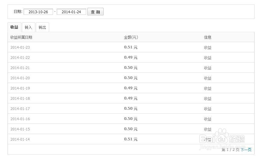Select the 转出 tab

(42, 27)
